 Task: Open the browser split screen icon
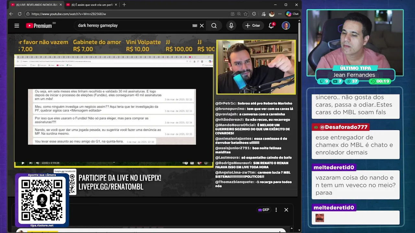click(x=232, y=14)
